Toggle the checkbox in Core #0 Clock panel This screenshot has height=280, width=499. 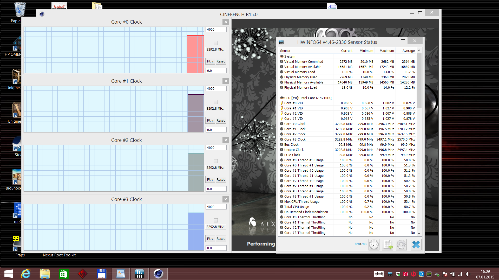pyautogui.click(x=216, y=43)
